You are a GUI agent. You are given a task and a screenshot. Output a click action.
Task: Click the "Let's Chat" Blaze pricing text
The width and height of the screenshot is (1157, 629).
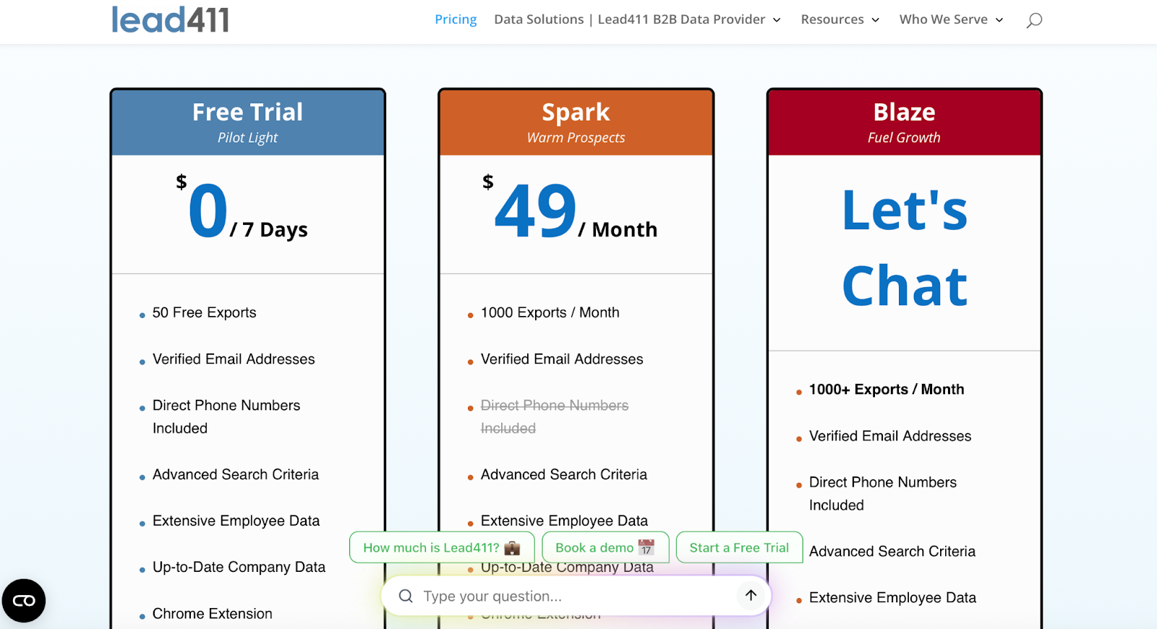(905, 248)
